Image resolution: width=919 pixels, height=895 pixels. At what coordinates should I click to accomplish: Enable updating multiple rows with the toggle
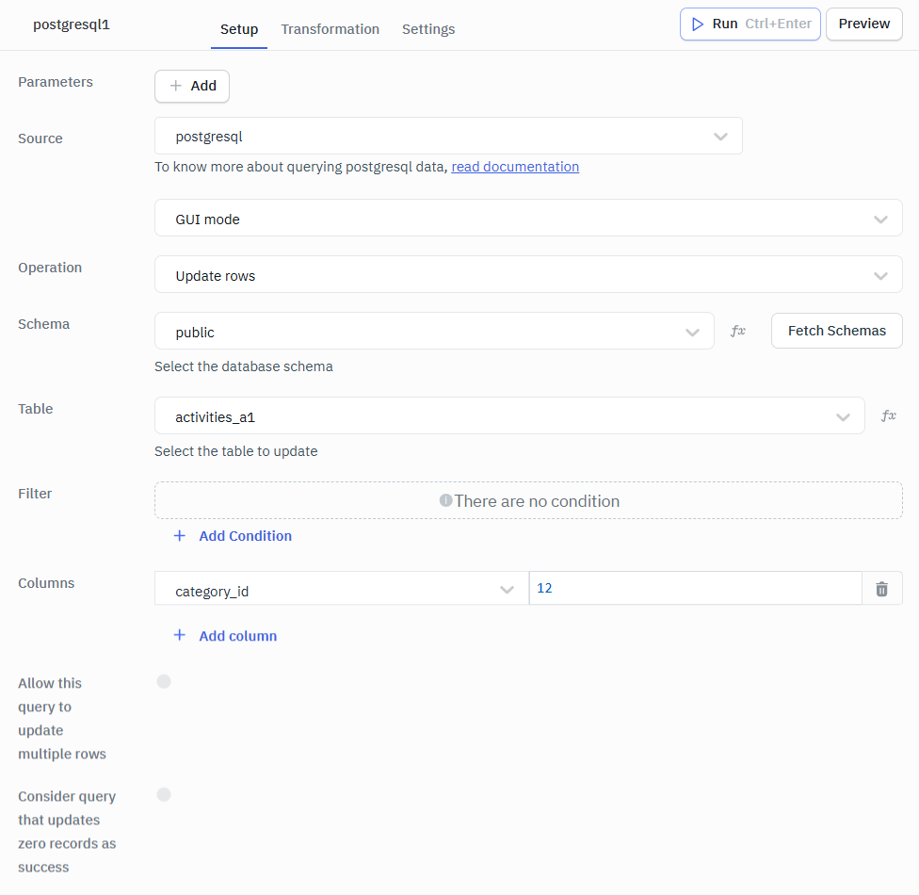[x=164, y=681]
